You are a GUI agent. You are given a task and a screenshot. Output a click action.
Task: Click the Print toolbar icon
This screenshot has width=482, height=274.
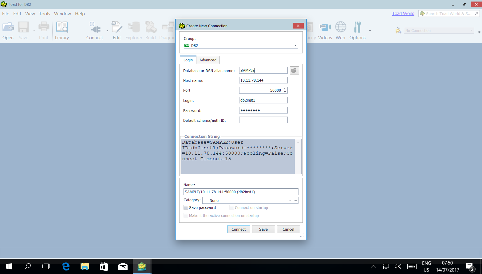tap(44, 31)
